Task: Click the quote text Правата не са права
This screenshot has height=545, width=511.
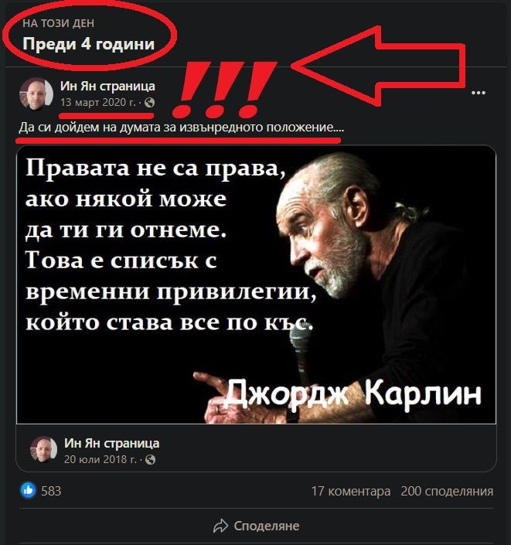Action: point(155,169)
